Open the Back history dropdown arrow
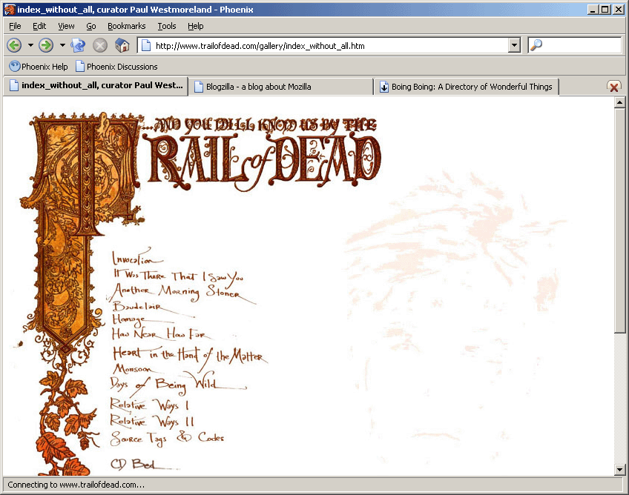629x495 pixels. coord(30,45)
